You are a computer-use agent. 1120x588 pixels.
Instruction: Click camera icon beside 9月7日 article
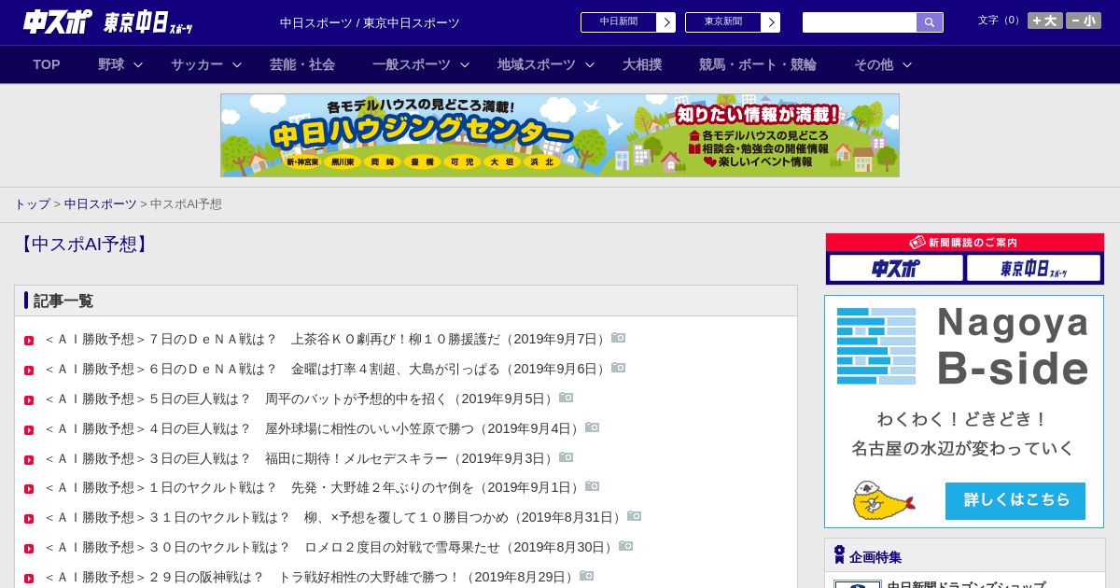pyautogui.click(x=618, y=338)
